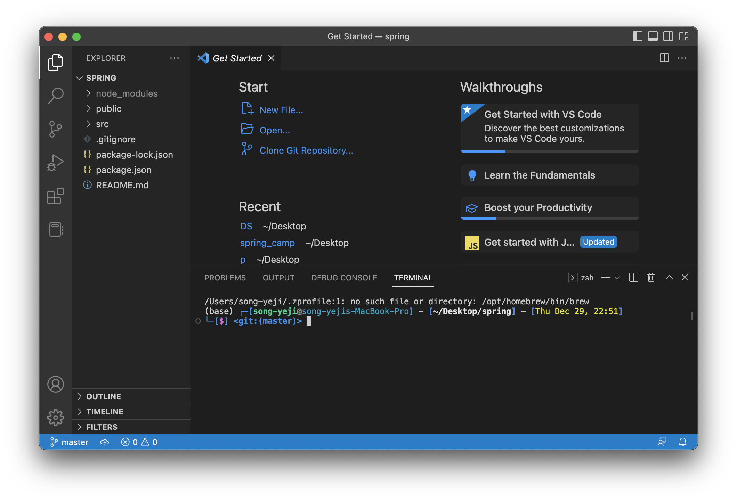Screen dimensions: 737x501
Task: Switch to the PROBLEMS tab
Action: point(225,278)
